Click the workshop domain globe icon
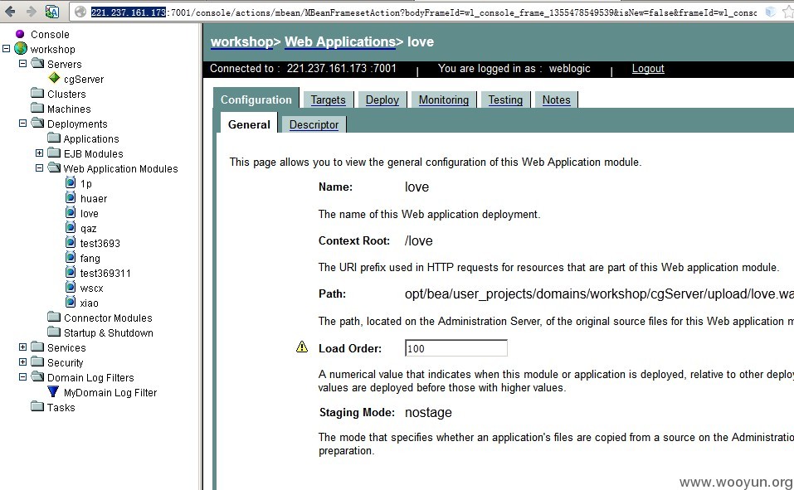Viewport: 794px width, 490px height. pos(21,49)
